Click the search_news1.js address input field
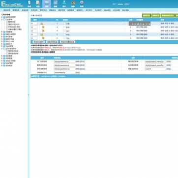 [155, 61]
